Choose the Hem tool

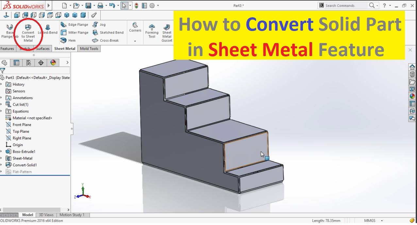[x=68, y=40]
